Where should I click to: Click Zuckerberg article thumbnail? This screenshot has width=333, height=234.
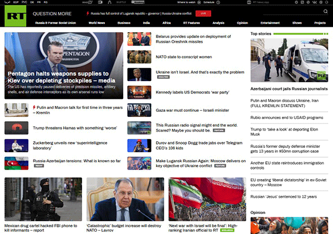16,146
